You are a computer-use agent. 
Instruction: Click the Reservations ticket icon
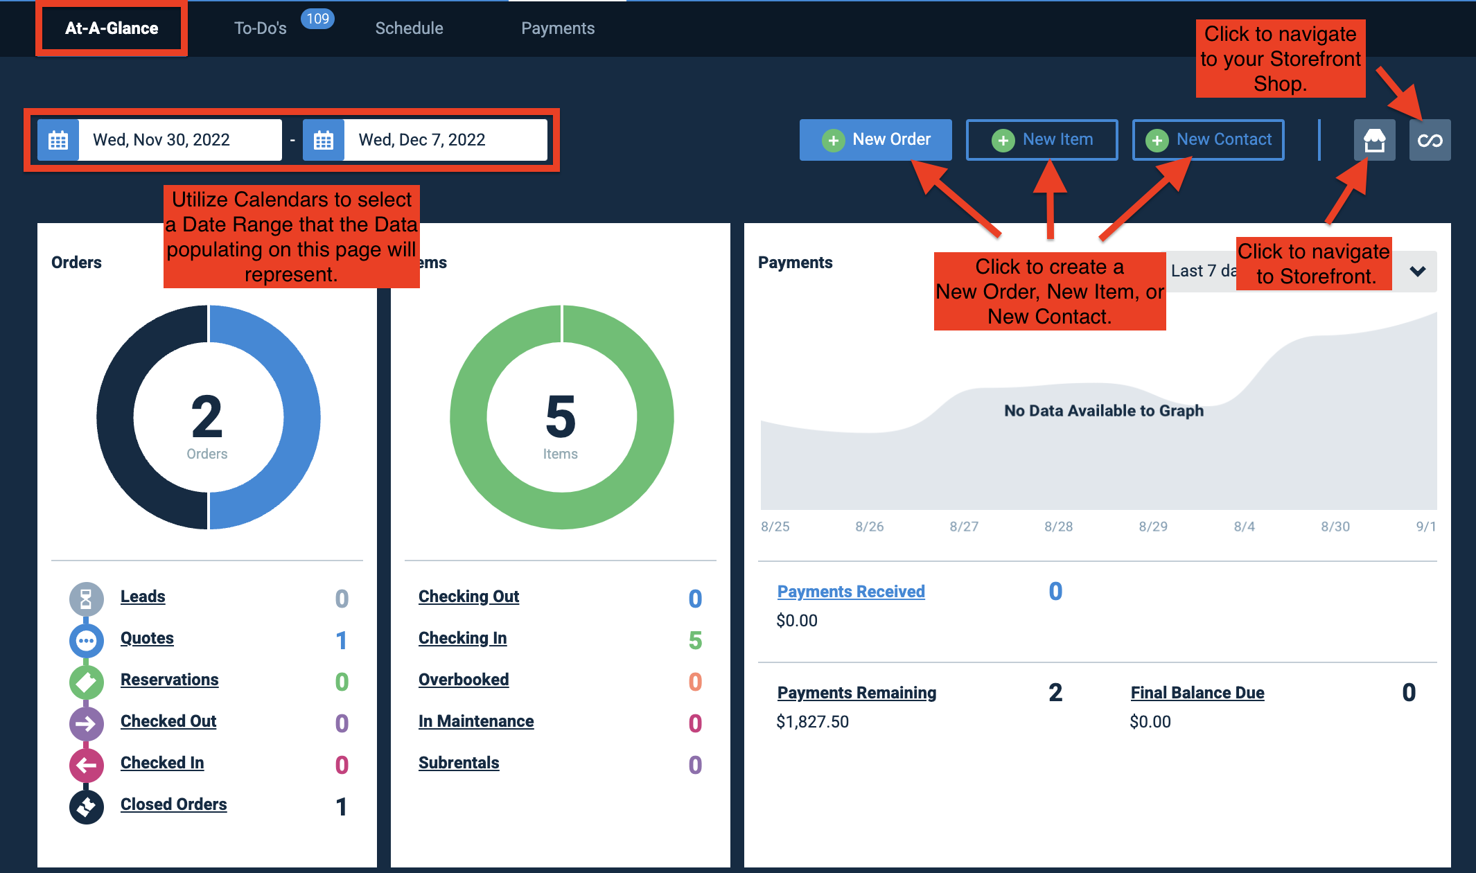[x=86, y=682]
